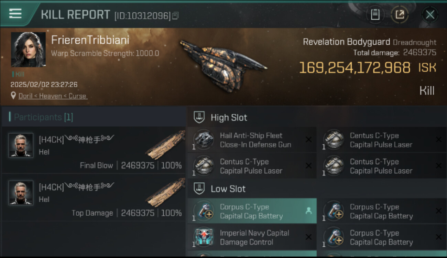This screenshot has width=447, height=258.
Task: Click the Revelation Bodyguard ship image
Action: click(x=223, y=64)
